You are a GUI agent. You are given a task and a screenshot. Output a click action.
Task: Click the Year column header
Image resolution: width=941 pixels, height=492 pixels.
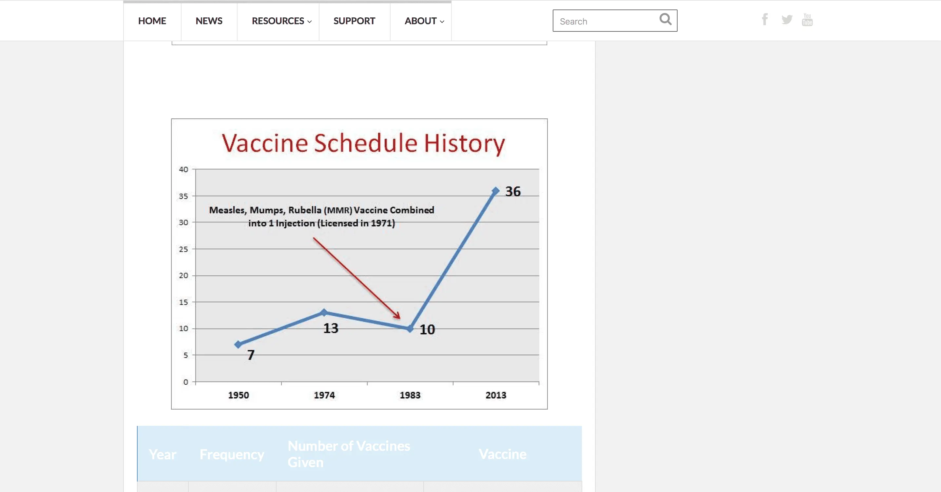click(x=163, y=454)
